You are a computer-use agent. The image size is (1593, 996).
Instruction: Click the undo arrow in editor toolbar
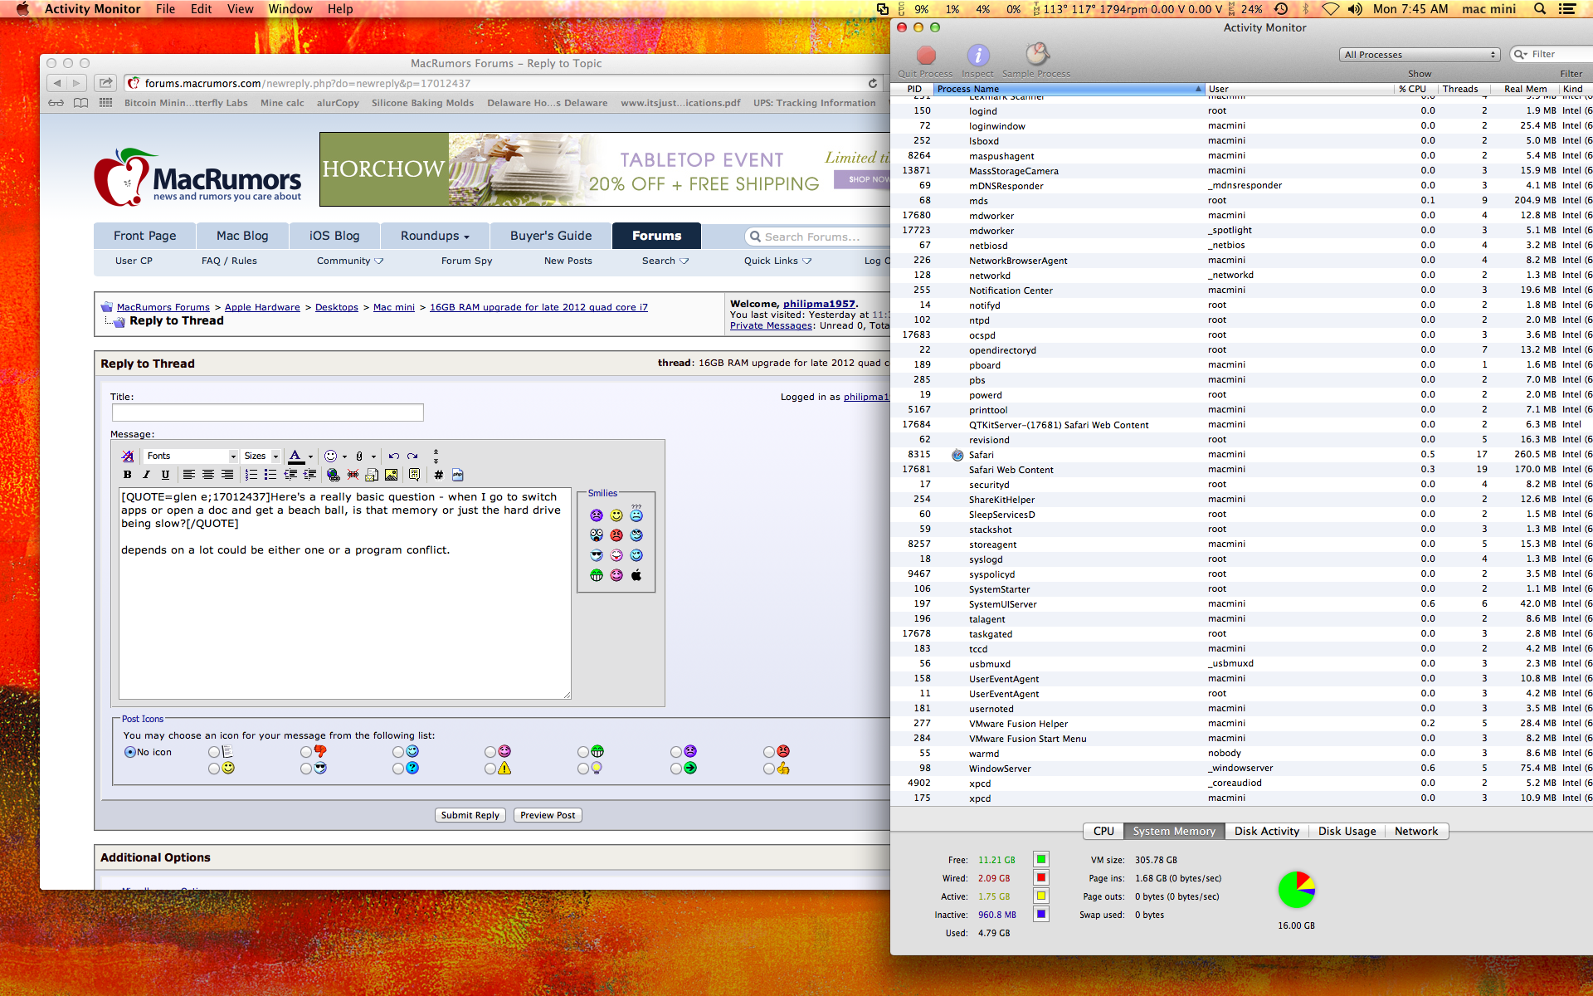(x=393, y=456)
